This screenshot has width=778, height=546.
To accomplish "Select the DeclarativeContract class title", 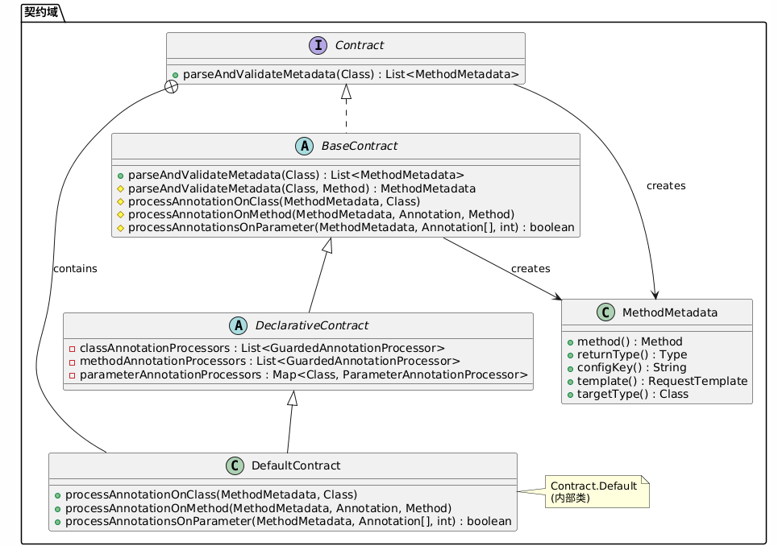I will [311, 325].
